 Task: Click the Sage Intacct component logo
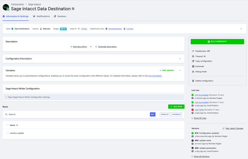(x=6, y=7)
